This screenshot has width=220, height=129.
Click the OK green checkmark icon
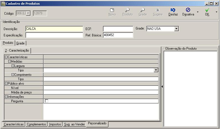pos(207,10)
